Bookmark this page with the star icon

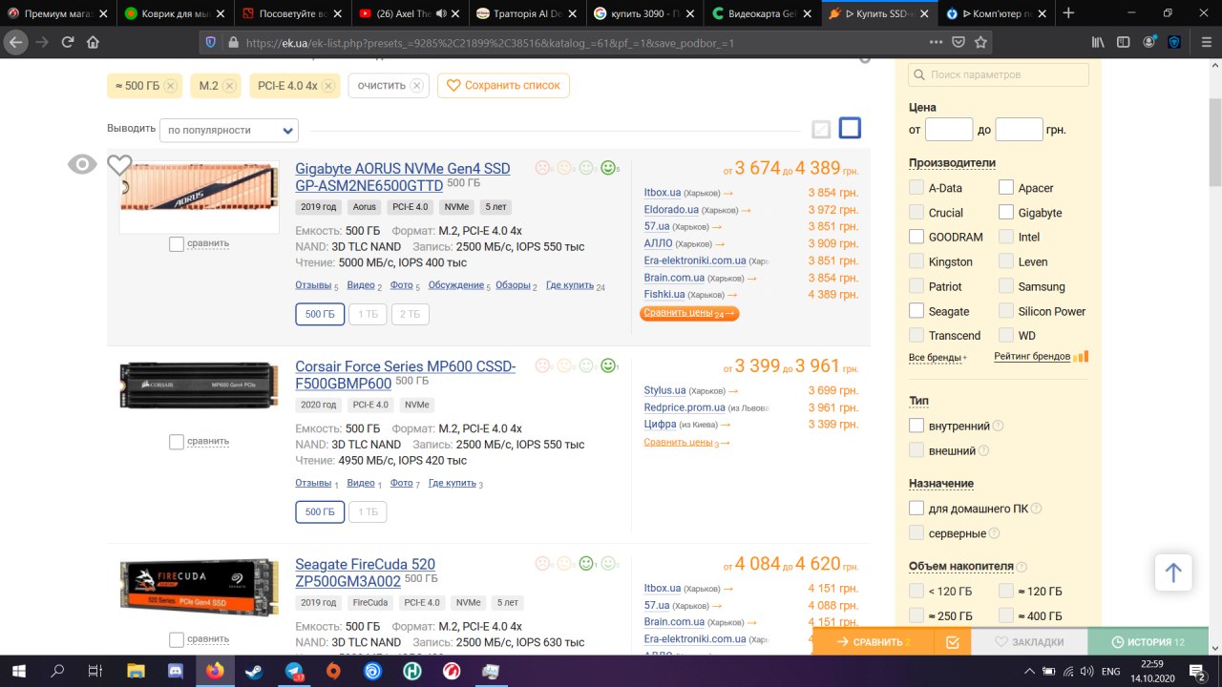980,43
